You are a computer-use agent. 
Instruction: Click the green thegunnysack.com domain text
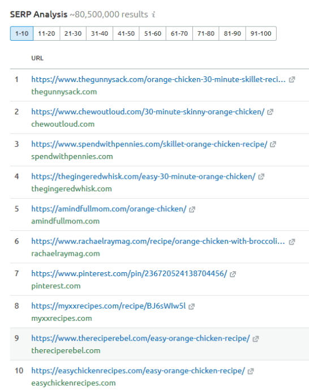(64, 92)
